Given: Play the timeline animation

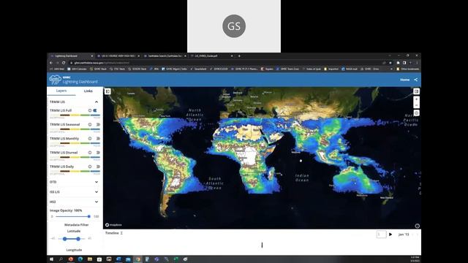Looking at the screenshot, I should tap(390, 235).
